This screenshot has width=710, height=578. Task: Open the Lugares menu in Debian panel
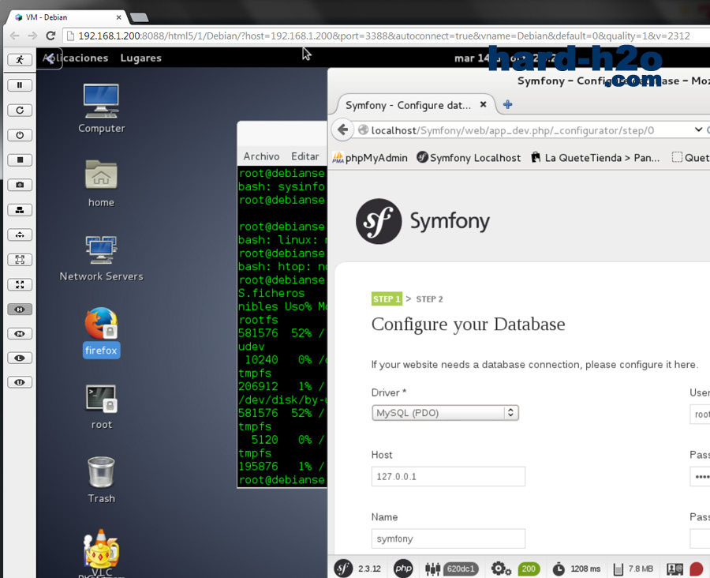[x=141, y=58]
